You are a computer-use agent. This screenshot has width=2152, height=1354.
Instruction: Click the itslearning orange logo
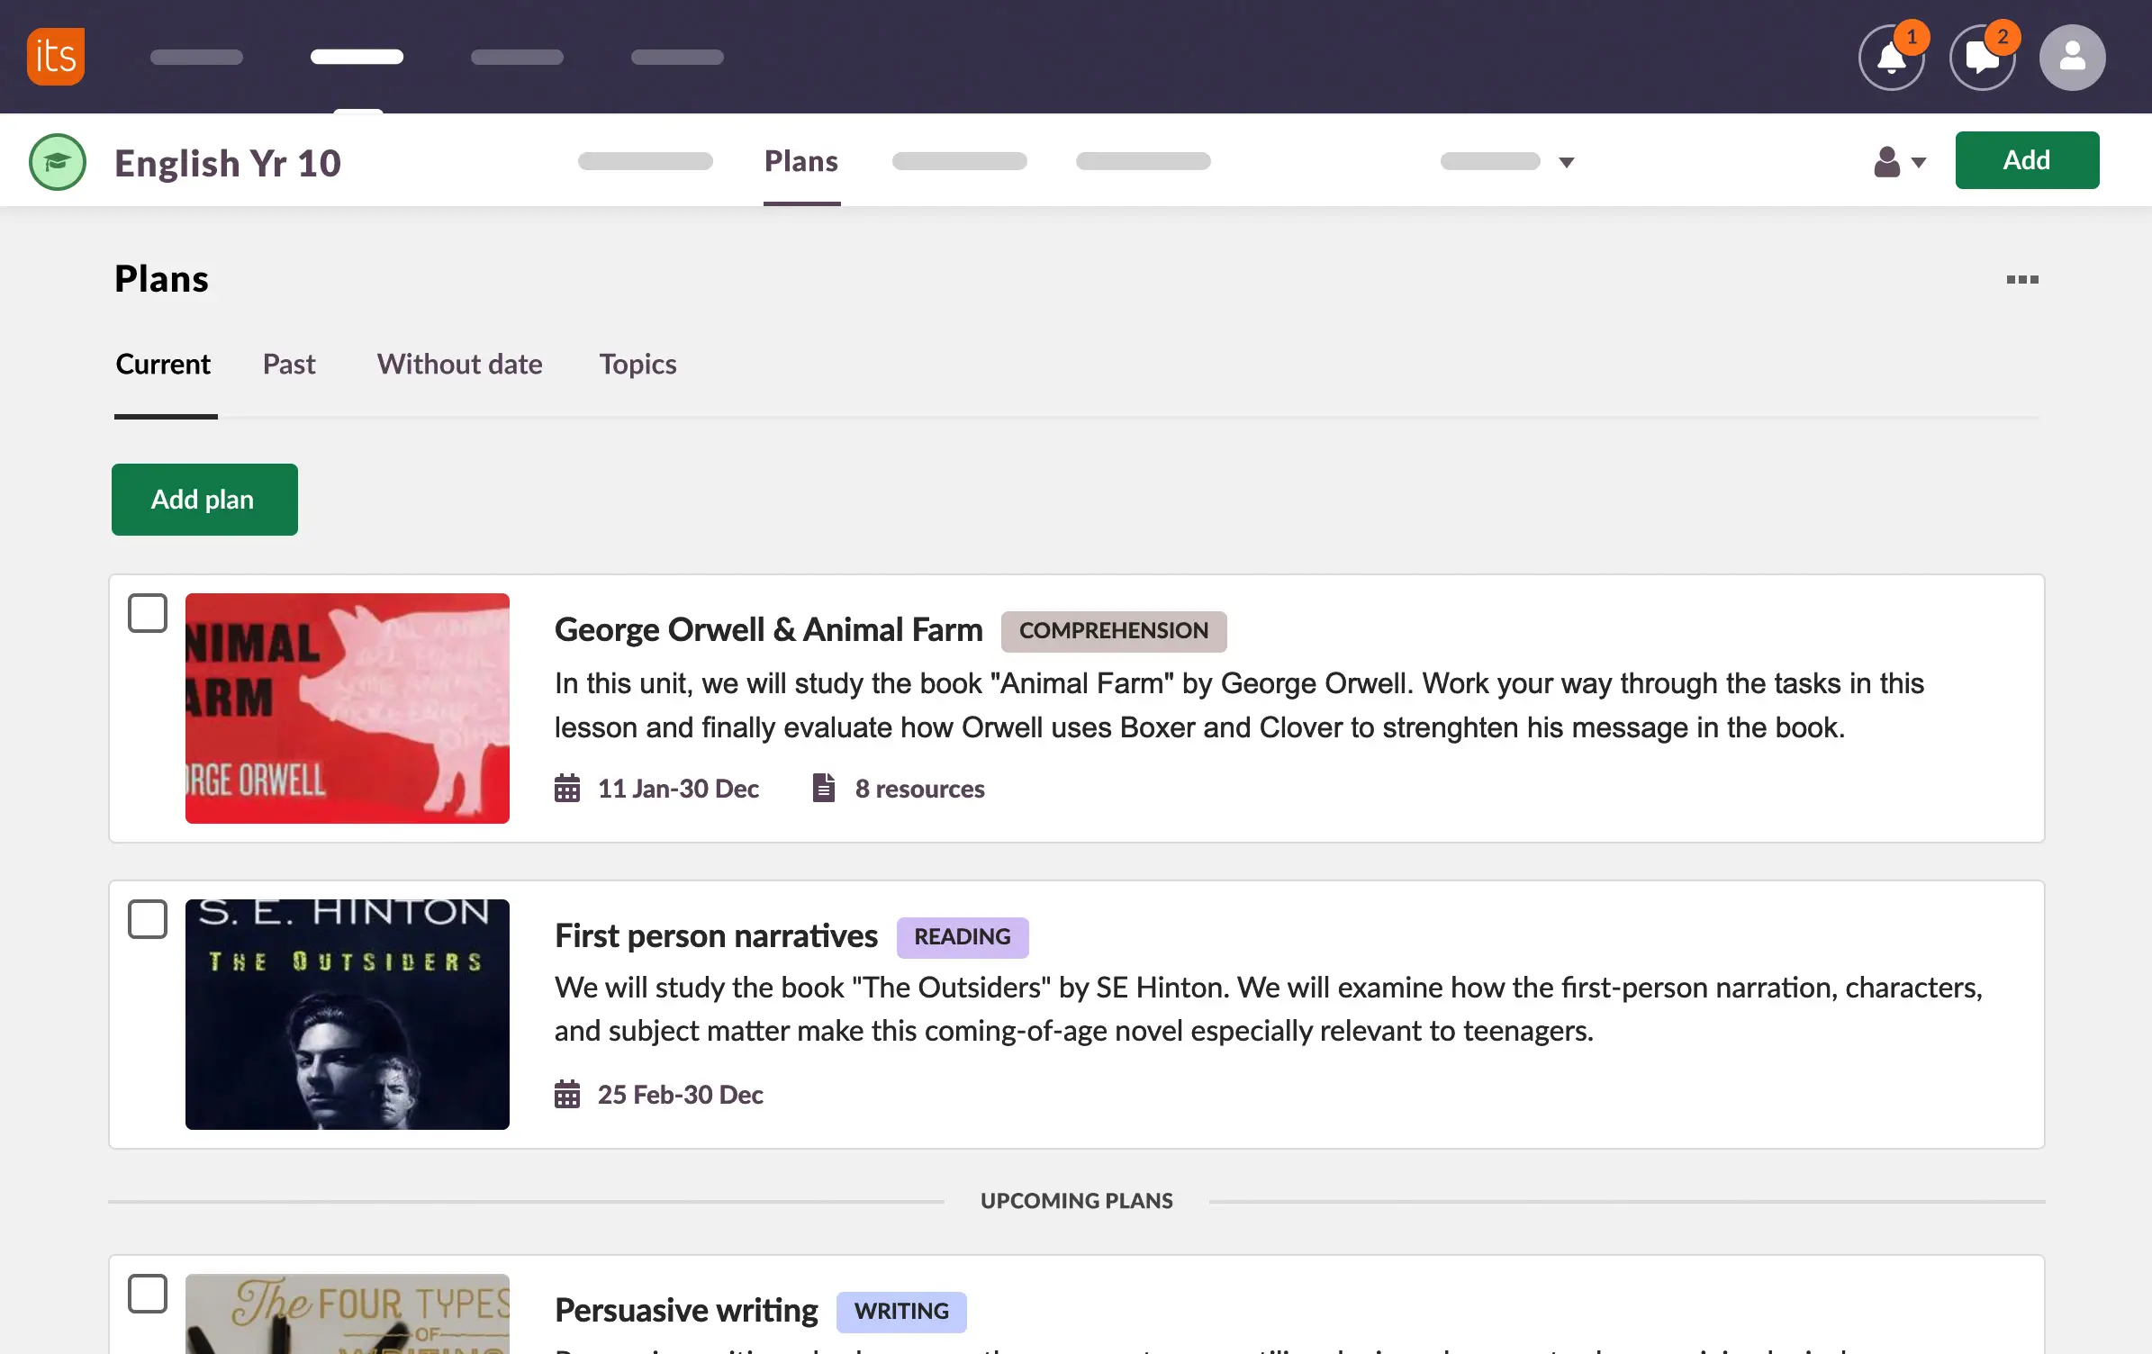pyautogui.click(x=56, y=57)
